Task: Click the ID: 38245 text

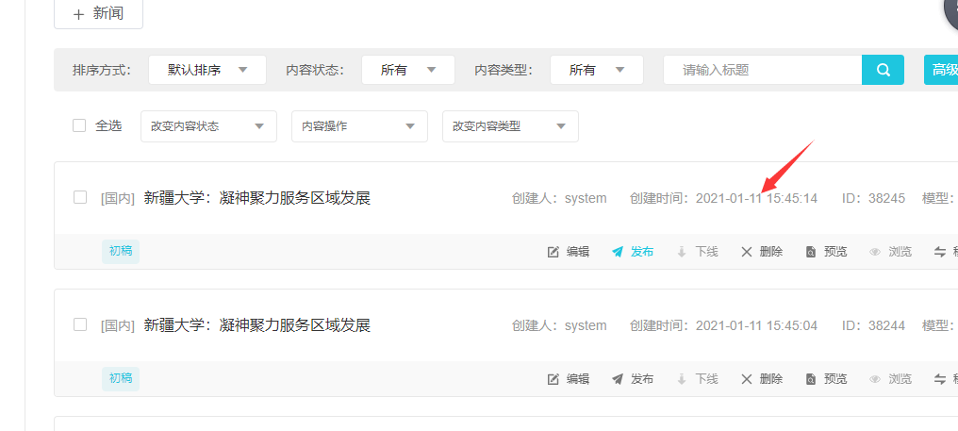Action: 874,198
